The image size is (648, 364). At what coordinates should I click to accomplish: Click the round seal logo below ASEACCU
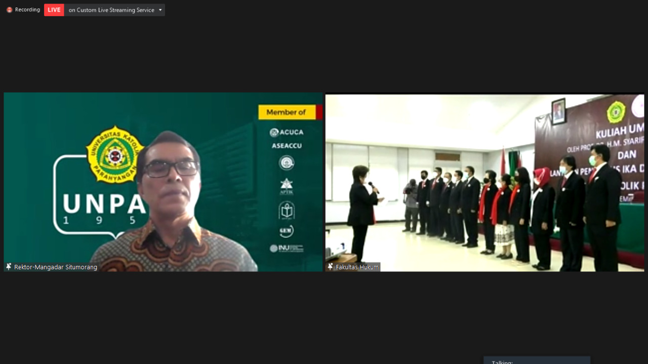coord(287,163)
